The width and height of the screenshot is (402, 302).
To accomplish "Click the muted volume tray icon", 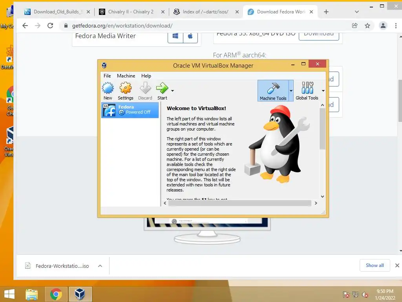I will click(365, 295).
